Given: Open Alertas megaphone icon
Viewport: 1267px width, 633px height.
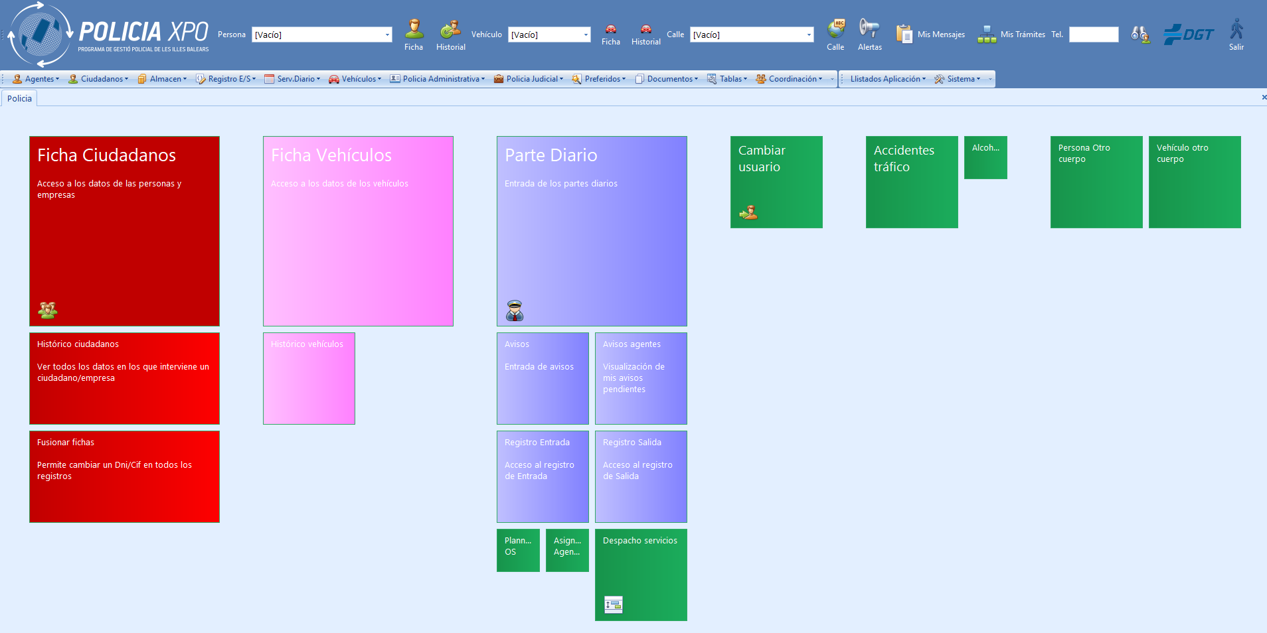Looking at the screenshot, I should (x=869, y=29).
